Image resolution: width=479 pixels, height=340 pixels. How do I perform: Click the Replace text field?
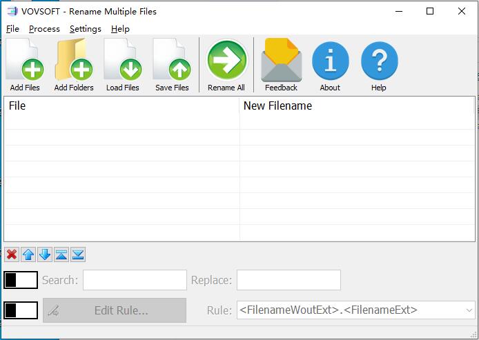289,280
